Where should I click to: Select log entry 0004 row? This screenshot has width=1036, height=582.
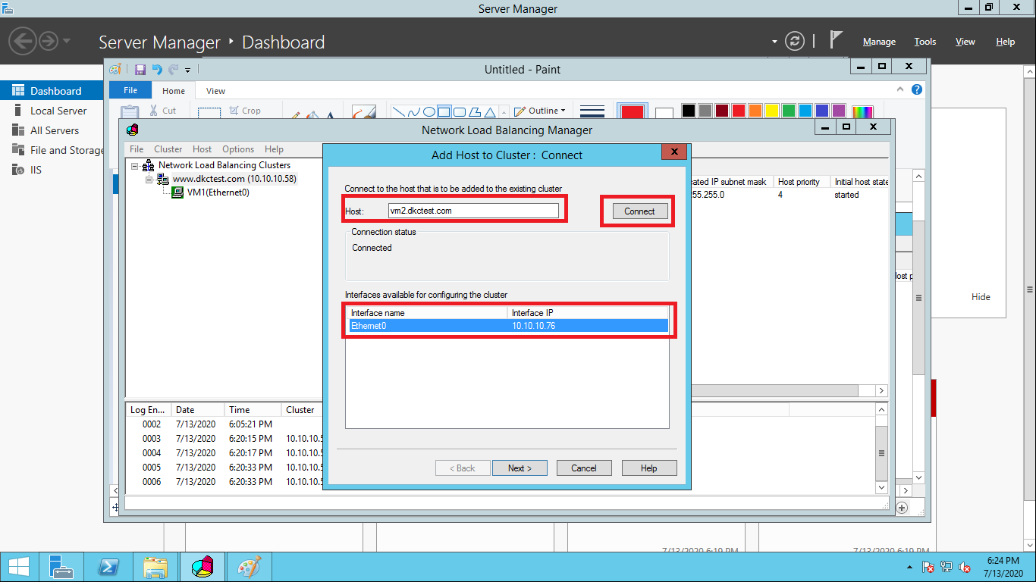point(224,453)
